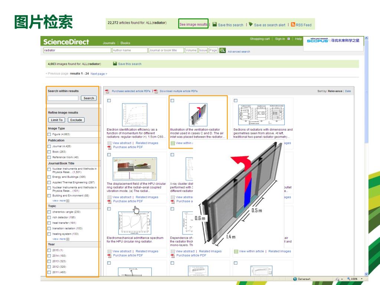
Task: Click the Search within results text box
Action: click(63, 98)
